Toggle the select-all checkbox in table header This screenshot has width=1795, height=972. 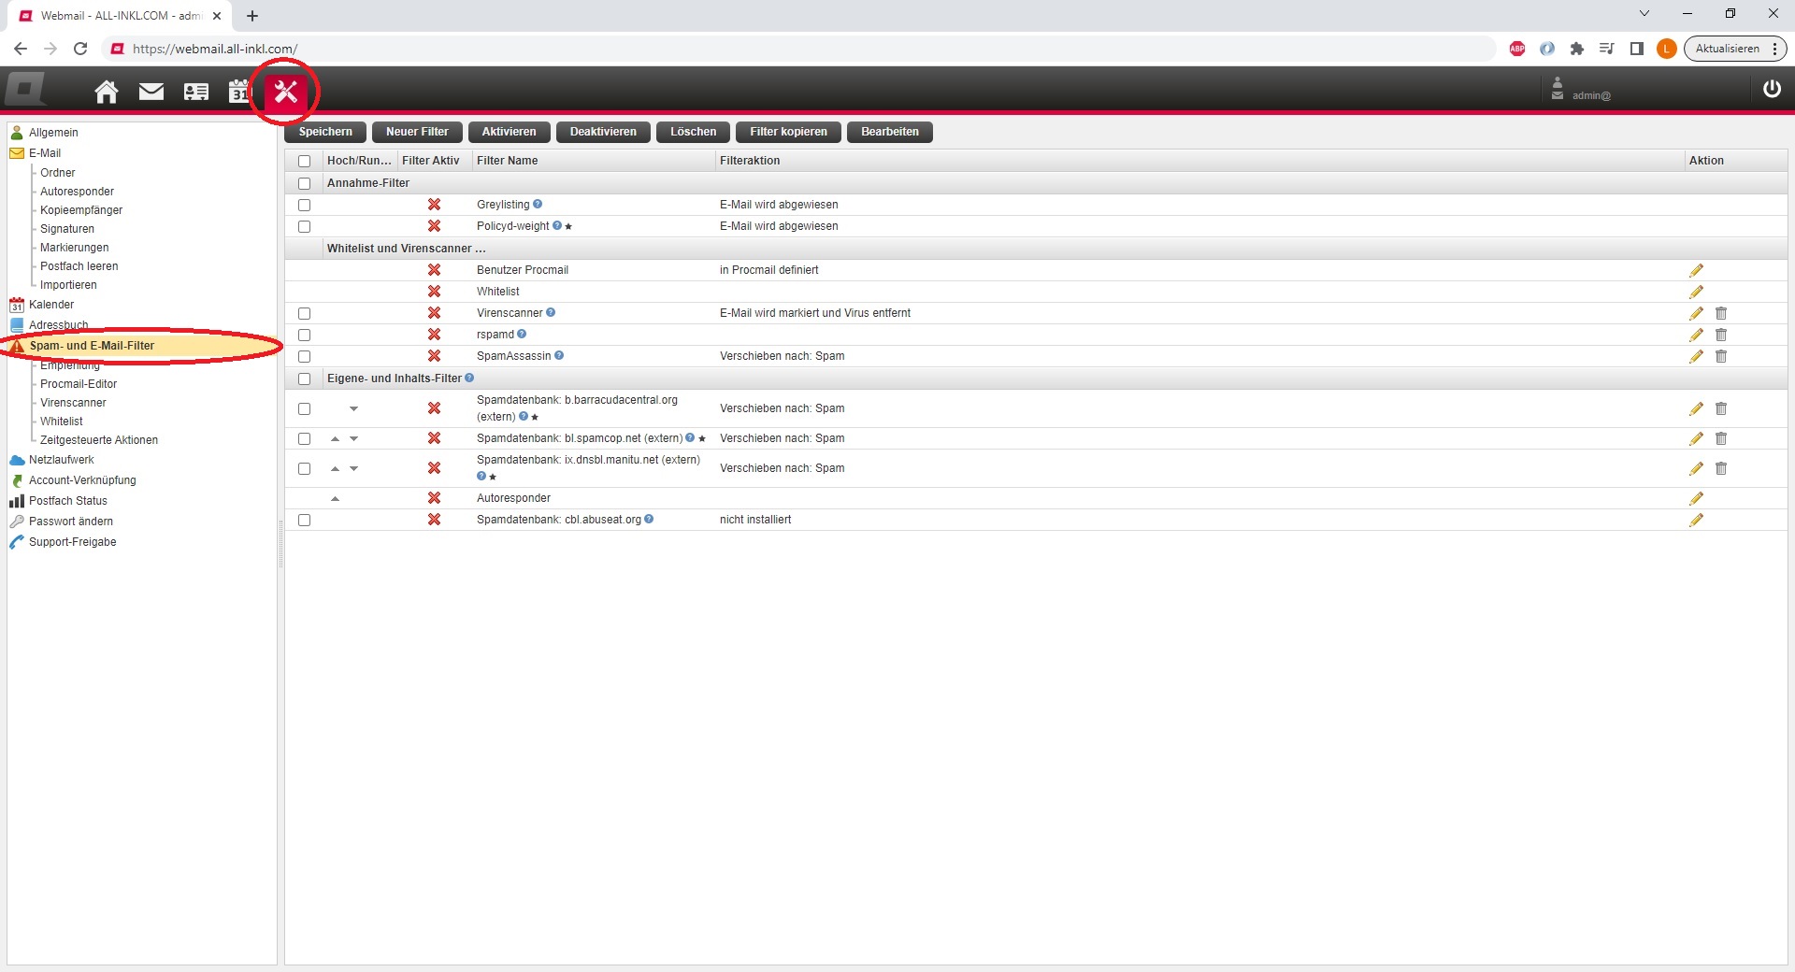(x=304, y=161)
